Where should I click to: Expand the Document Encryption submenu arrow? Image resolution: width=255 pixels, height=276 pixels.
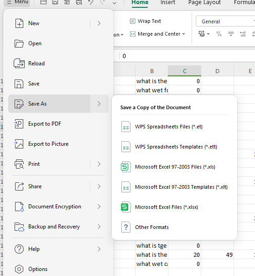pyautogui.click(x=99, y=207)
